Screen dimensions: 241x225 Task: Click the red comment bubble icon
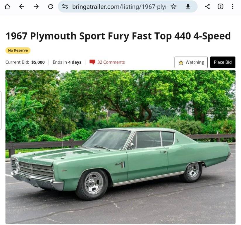pos(92,62)
